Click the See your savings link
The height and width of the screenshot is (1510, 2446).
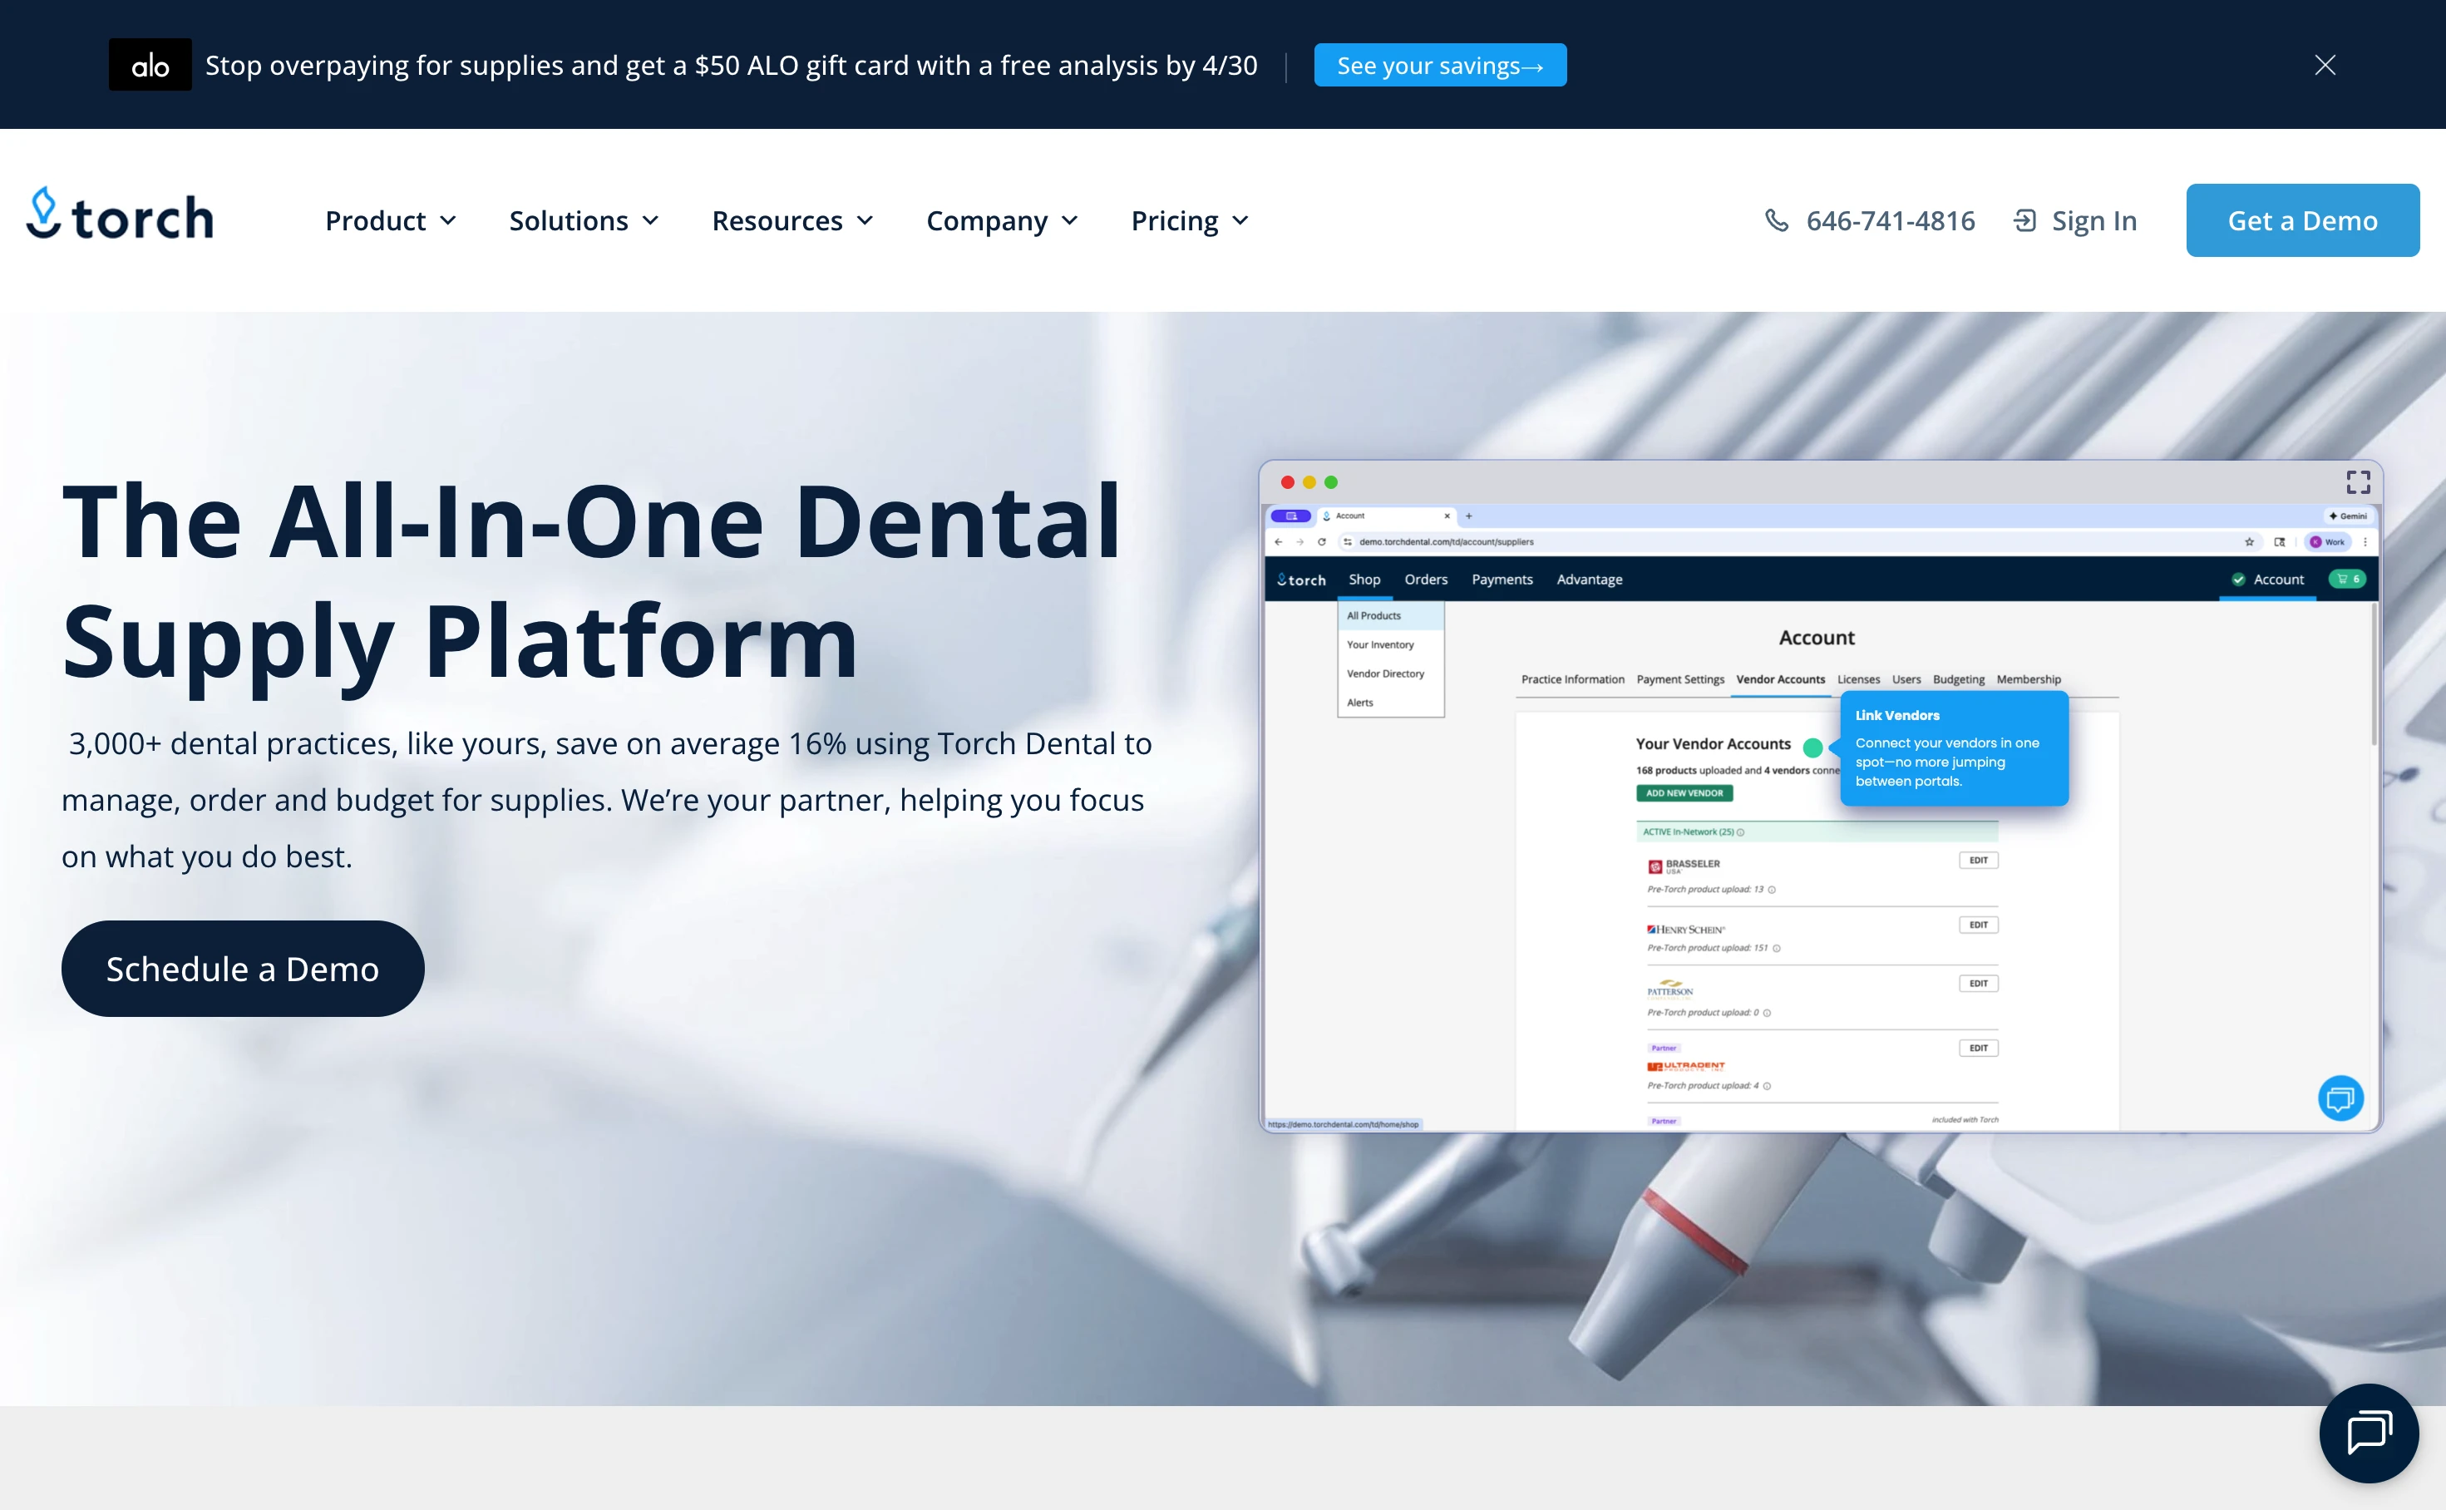(1438, 65)
